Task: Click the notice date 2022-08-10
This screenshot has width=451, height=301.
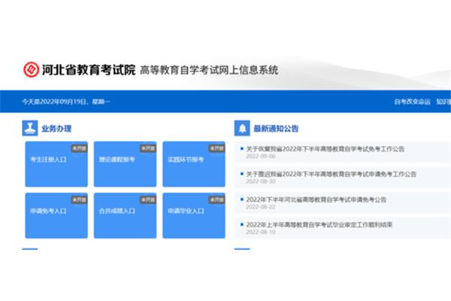Action: [x=261, y=232]
